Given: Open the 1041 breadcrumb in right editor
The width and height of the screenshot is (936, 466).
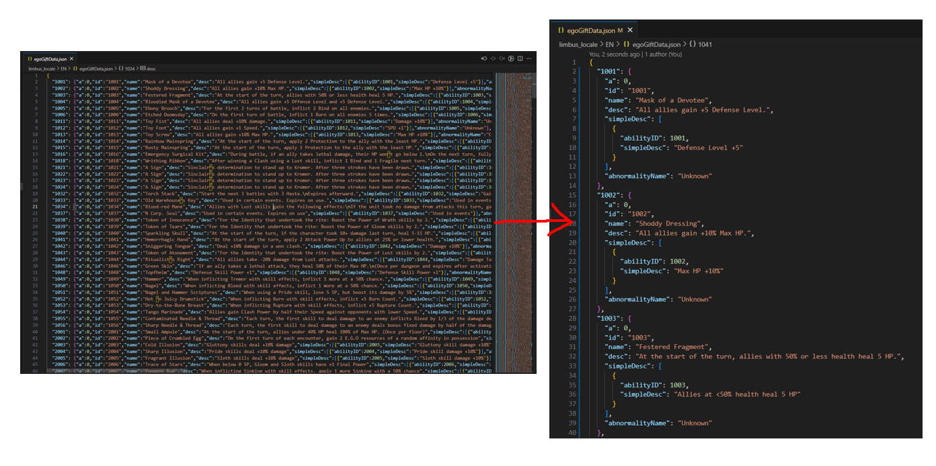Looking at the screenshot, I should click(x=705, y=44).
